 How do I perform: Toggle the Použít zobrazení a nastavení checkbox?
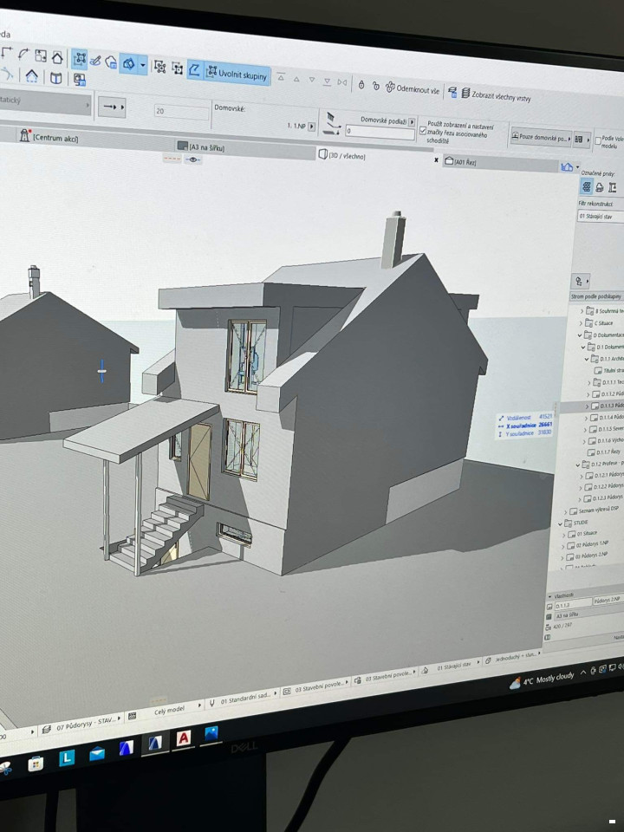[x=423, y=130]
